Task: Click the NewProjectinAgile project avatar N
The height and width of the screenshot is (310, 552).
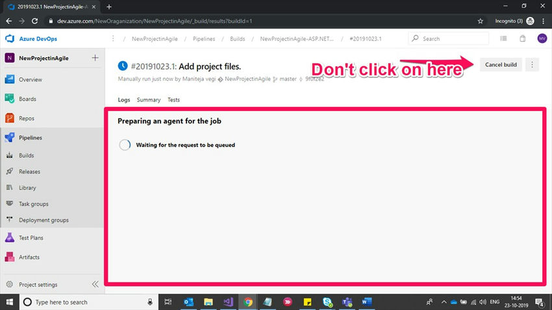Action: pos(10,58)
